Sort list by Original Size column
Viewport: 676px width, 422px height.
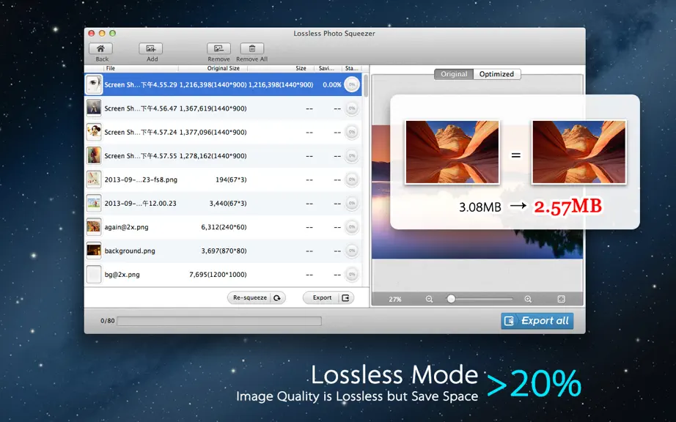[224, 68]
